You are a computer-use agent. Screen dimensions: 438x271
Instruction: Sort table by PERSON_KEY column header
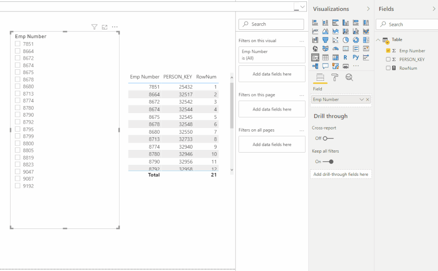pyautogui.click(x=178, y=77)
